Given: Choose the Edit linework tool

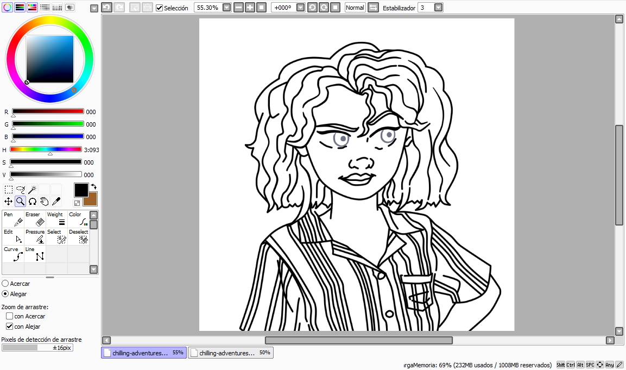Looking at the screenshot, I should [13, 236].
